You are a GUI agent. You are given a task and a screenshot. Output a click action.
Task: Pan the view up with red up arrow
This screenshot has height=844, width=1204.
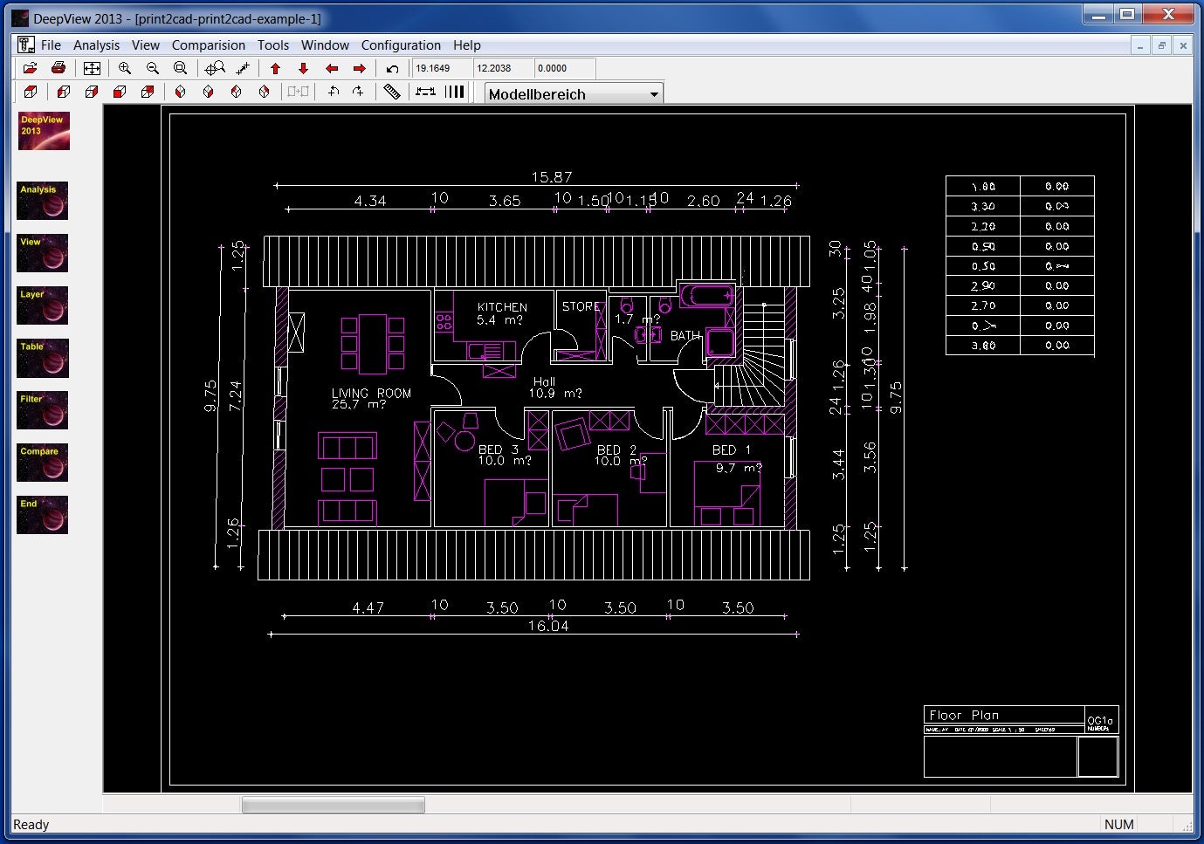[276, 68]
